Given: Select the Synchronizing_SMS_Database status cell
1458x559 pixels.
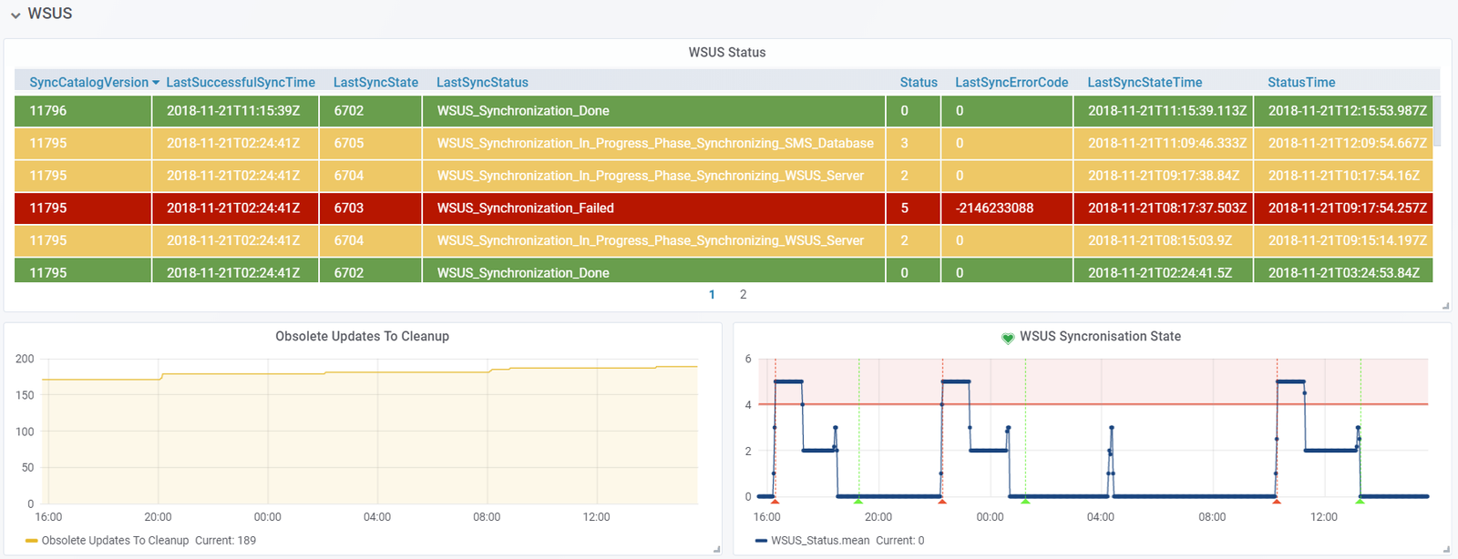Looking at the screenshot, I should (653, 144).
